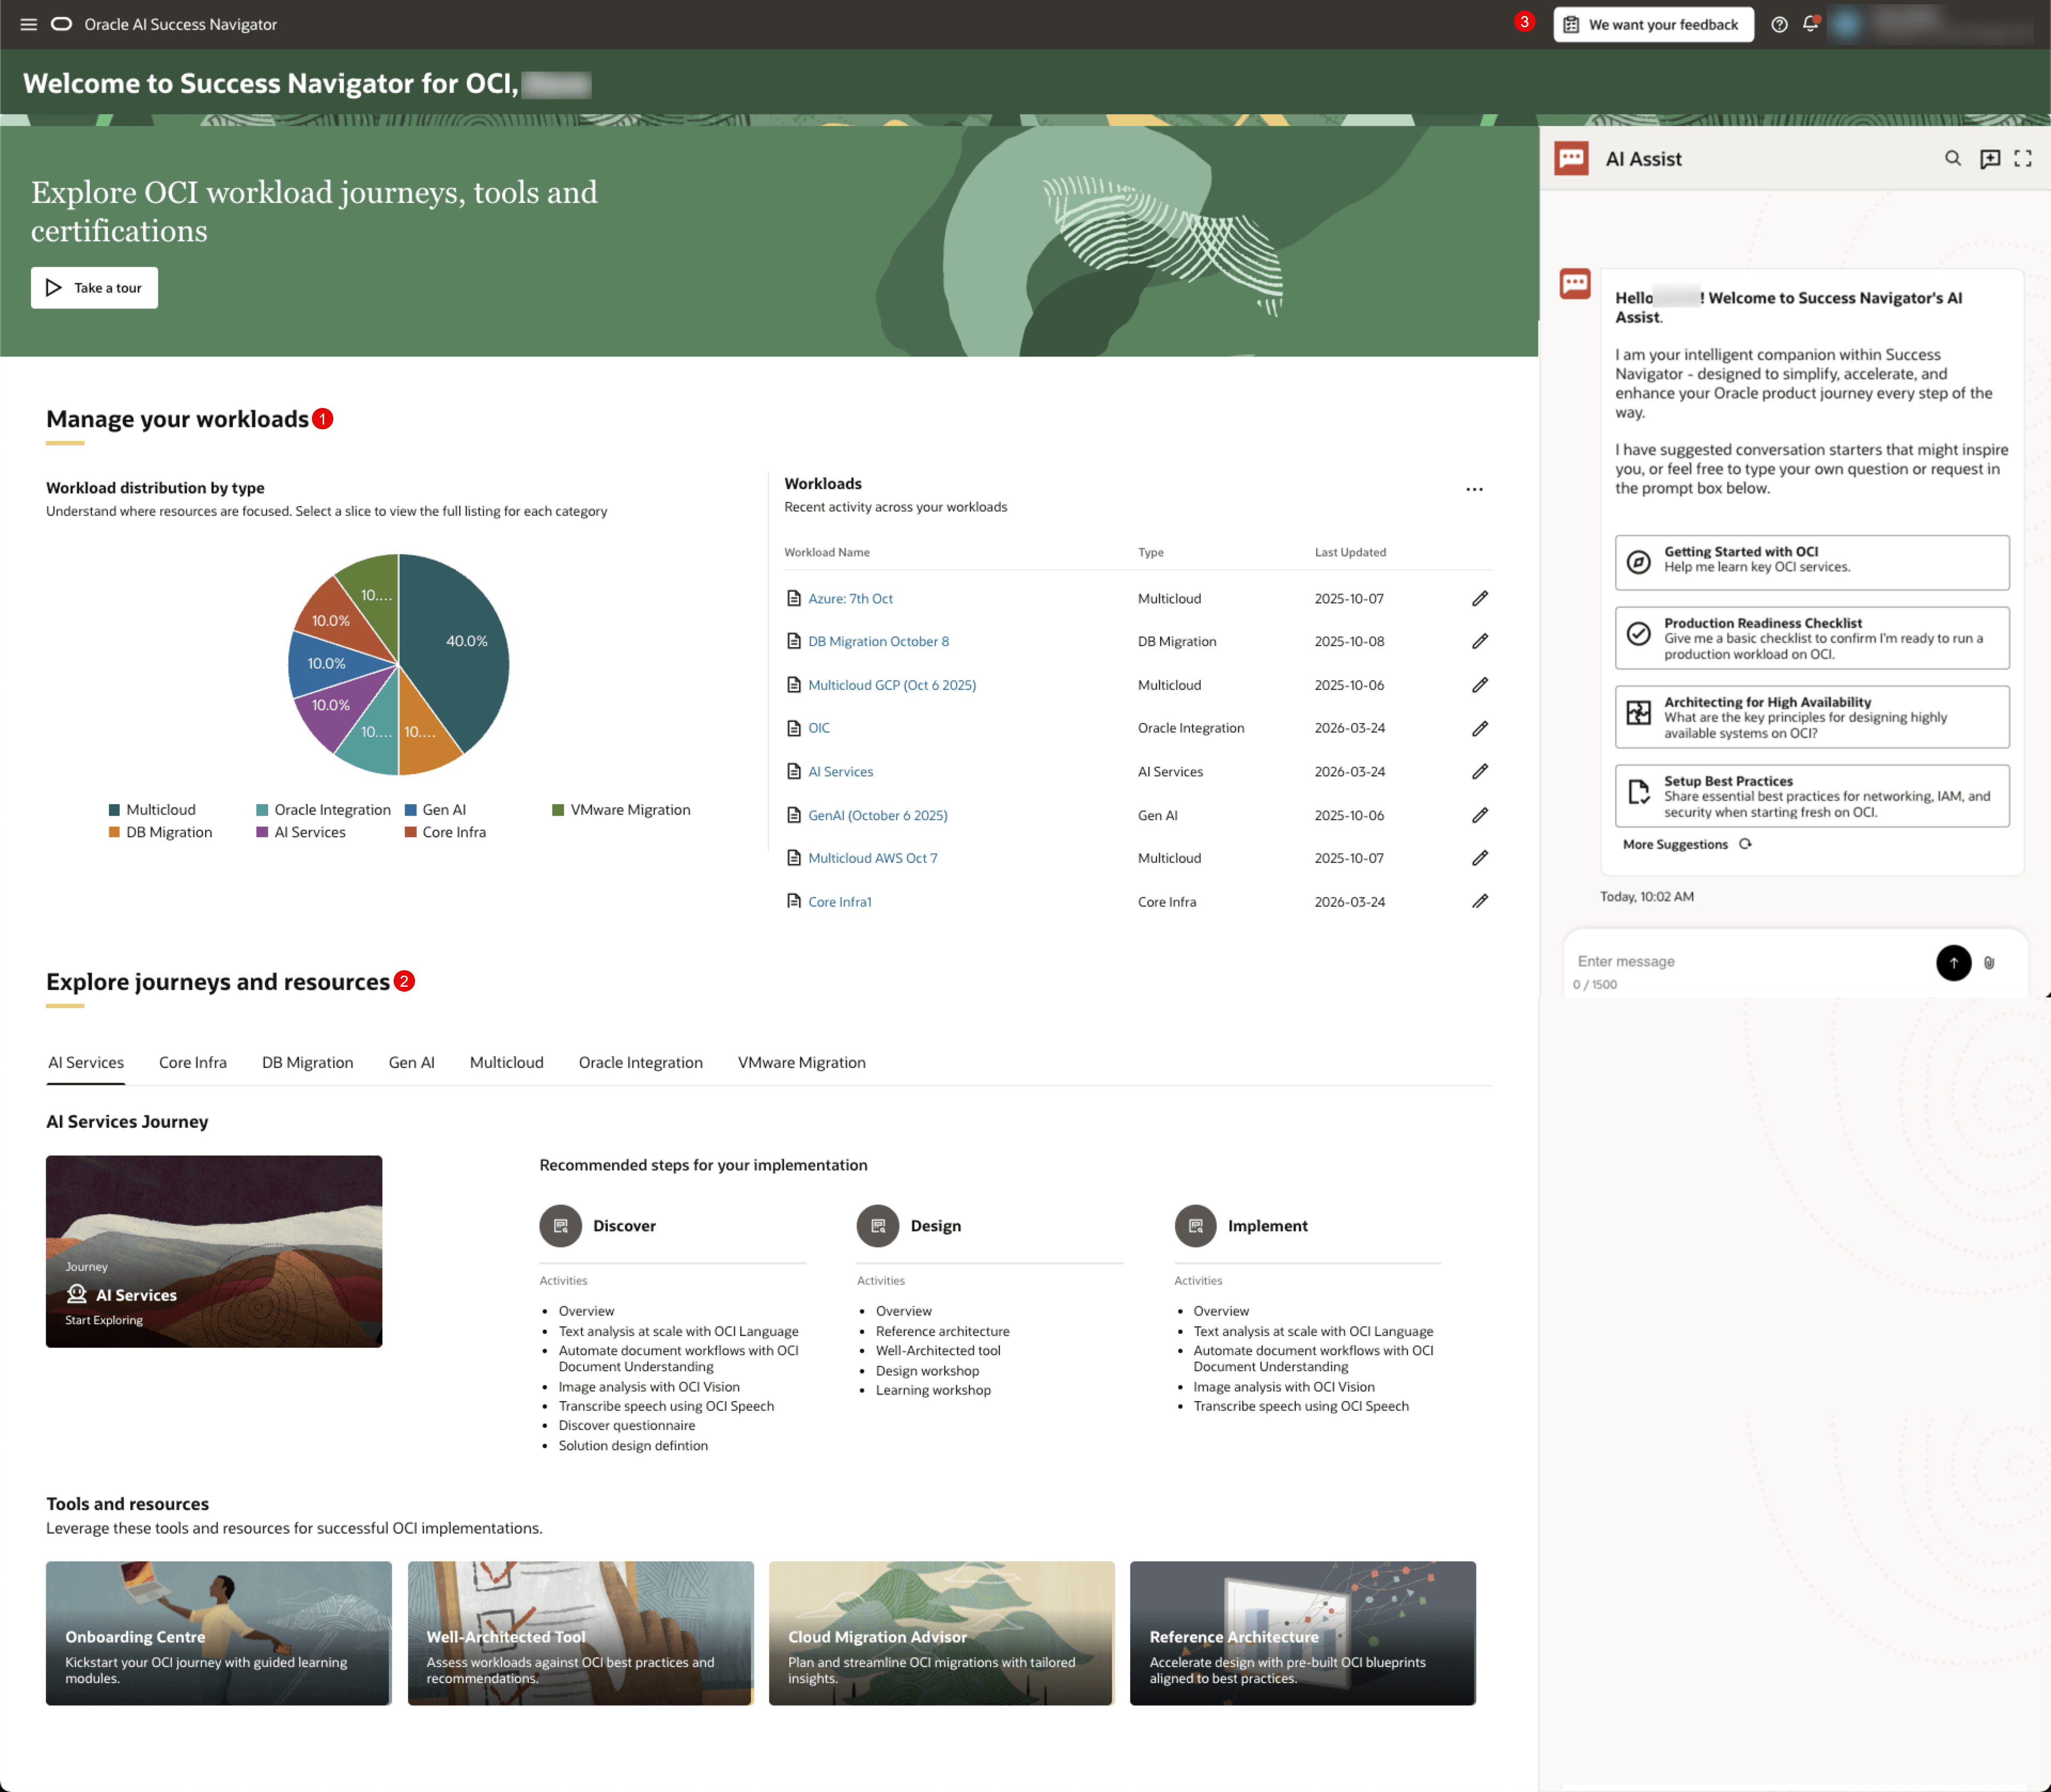Open the Onboarding Centre card
Image resolution: width=2051 pixels, height=1792 pixels.
point(218,1632)
